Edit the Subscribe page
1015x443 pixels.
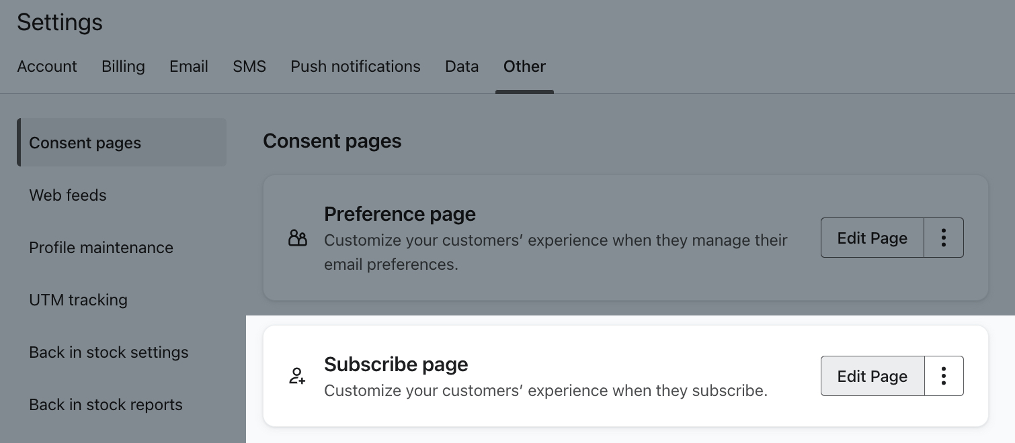pyautogui.click(x=872, y=376)
